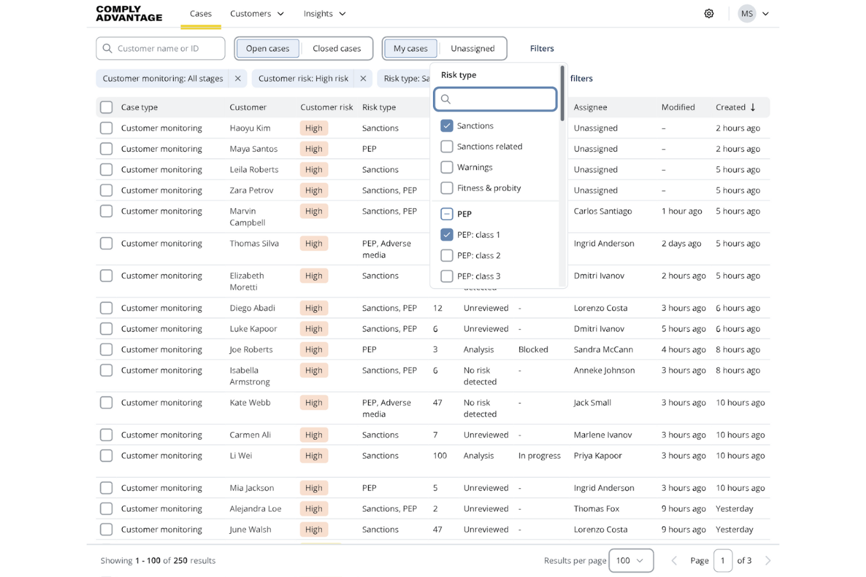Viewport: 866px width, 577px height.
Task: Uncheck the PEP: class 1 option
Action: tap(446, 234)
